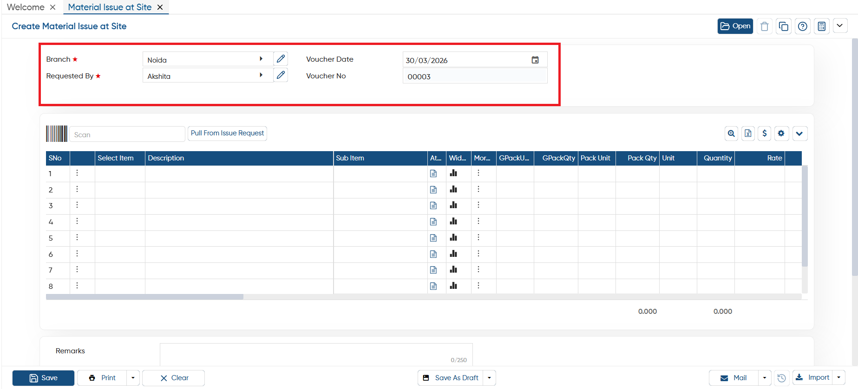Click the grid settings gear icon

781,134
